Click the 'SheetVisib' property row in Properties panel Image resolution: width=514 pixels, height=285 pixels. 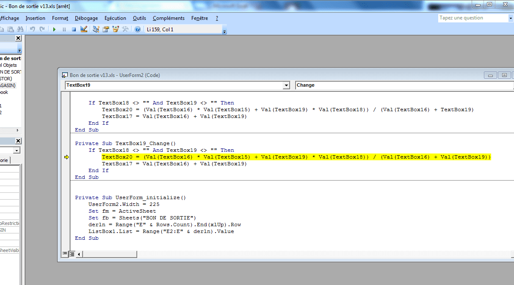coord(10,250)
